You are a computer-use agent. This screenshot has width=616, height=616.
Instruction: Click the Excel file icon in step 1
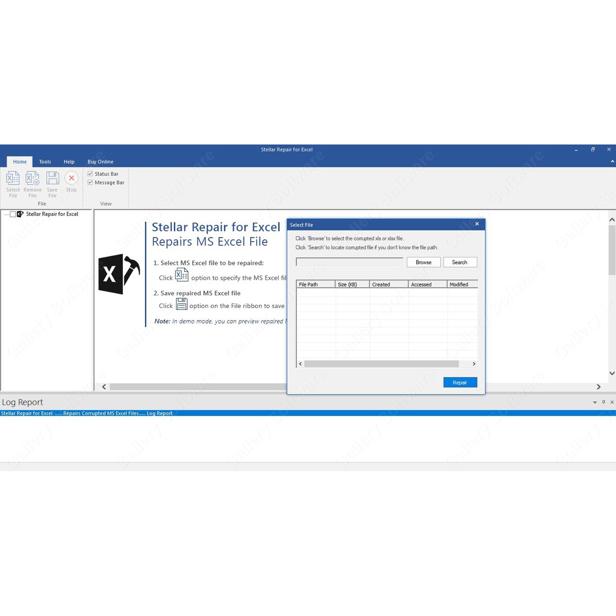coord(182,275)
